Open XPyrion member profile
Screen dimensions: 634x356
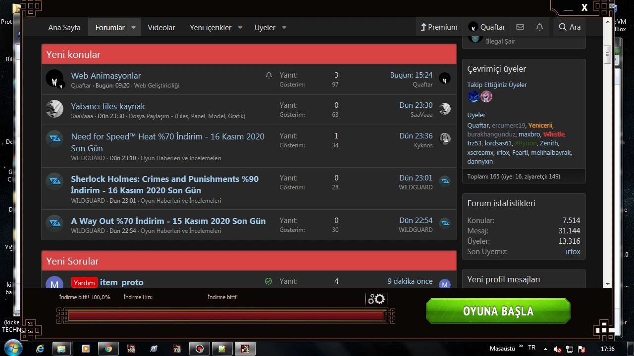(x=526, y=143)
